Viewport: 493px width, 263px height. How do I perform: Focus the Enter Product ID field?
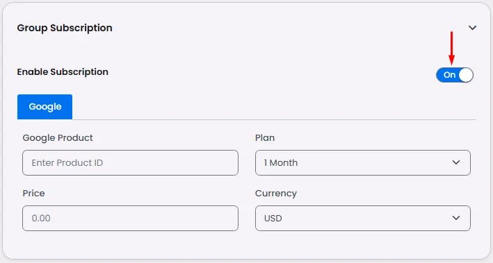click(130, 162)
